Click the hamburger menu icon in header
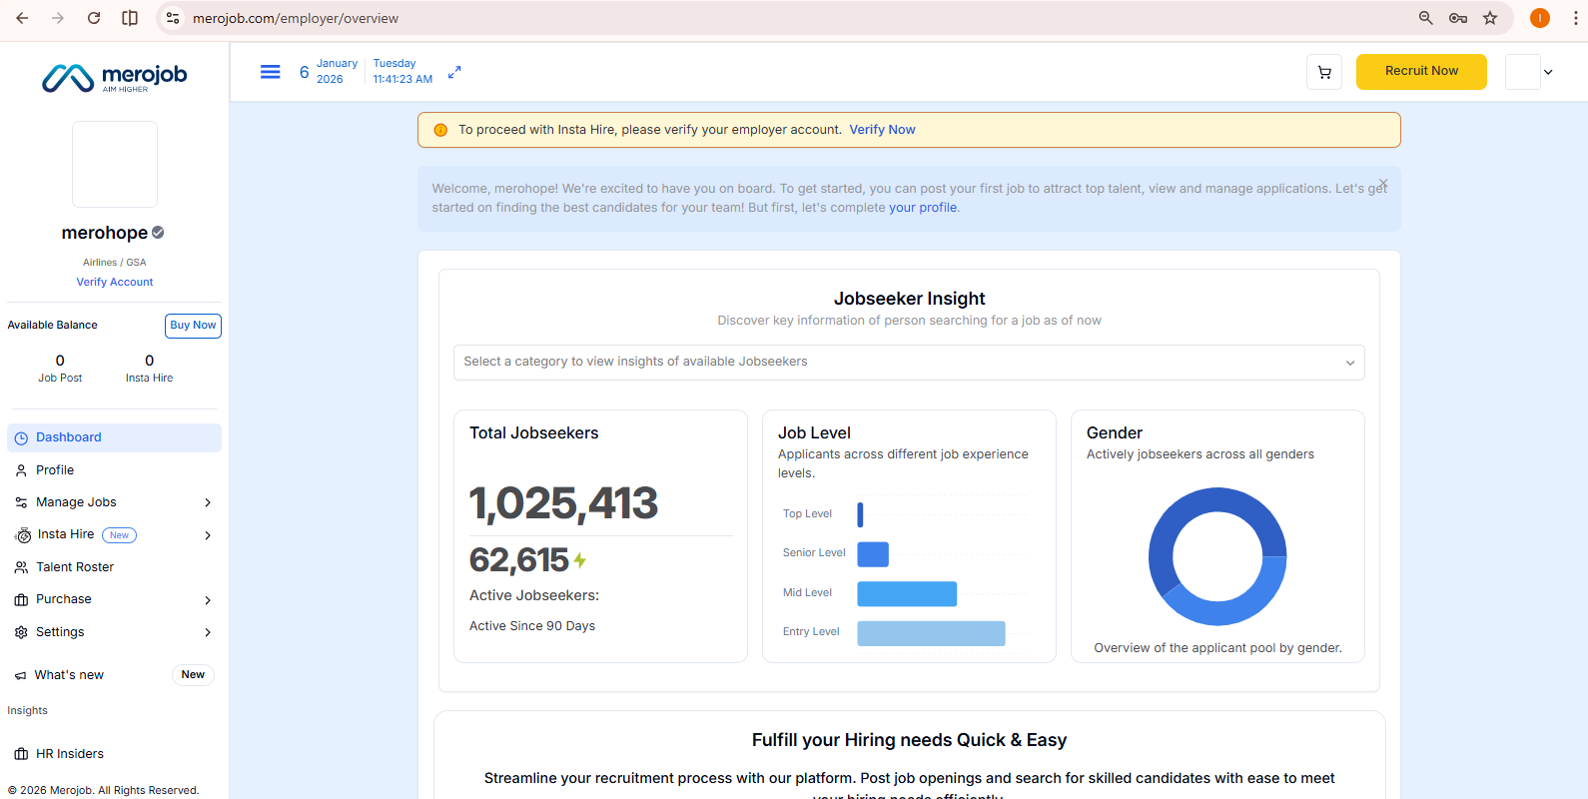The width and height of the screenshot is (1588, 799). (270, 72)
